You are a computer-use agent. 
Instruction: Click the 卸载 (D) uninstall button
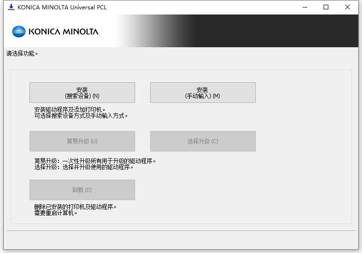click(82, 190)
